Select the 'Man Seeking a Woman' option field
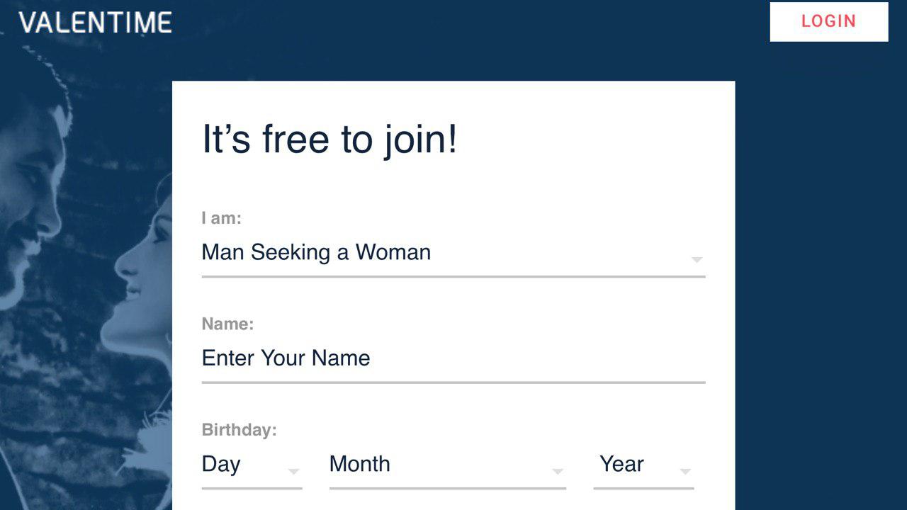This screenshot has height=510, width=907. point(316,252)
